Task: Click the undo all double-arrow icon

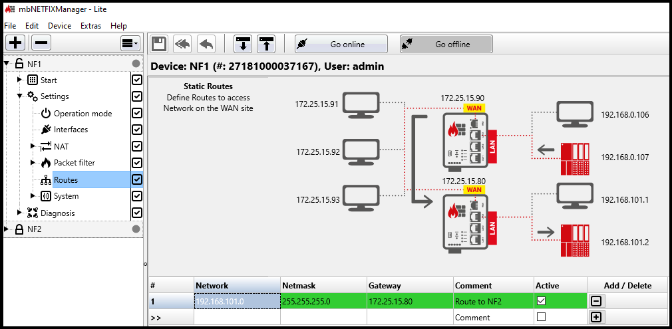Action: pyautogui.click(x=182, y=44)
